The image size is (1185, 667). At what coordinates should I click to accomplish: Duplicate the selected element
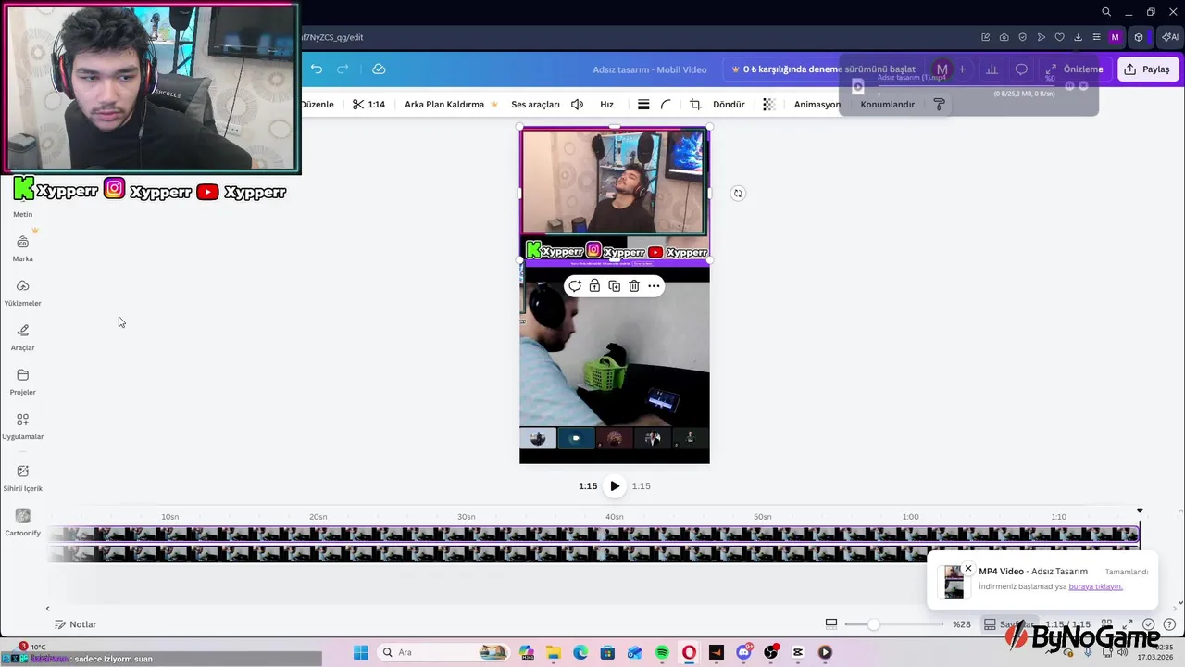click(x=614, y=286)
